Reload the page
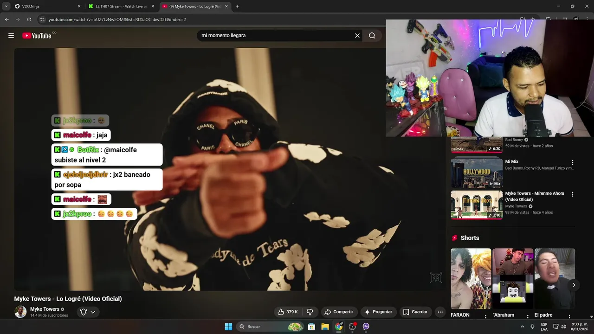This screenshot has height=334, width=594. point(29,19)
